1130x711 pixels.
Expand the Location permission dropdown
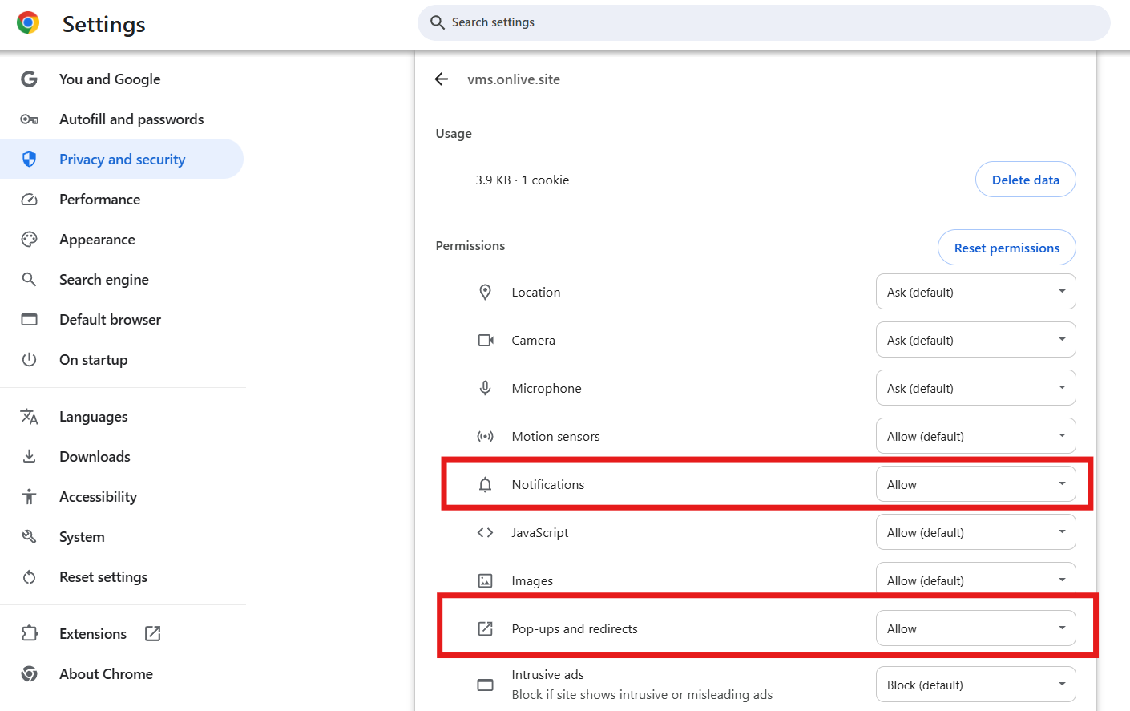[975, 293]
